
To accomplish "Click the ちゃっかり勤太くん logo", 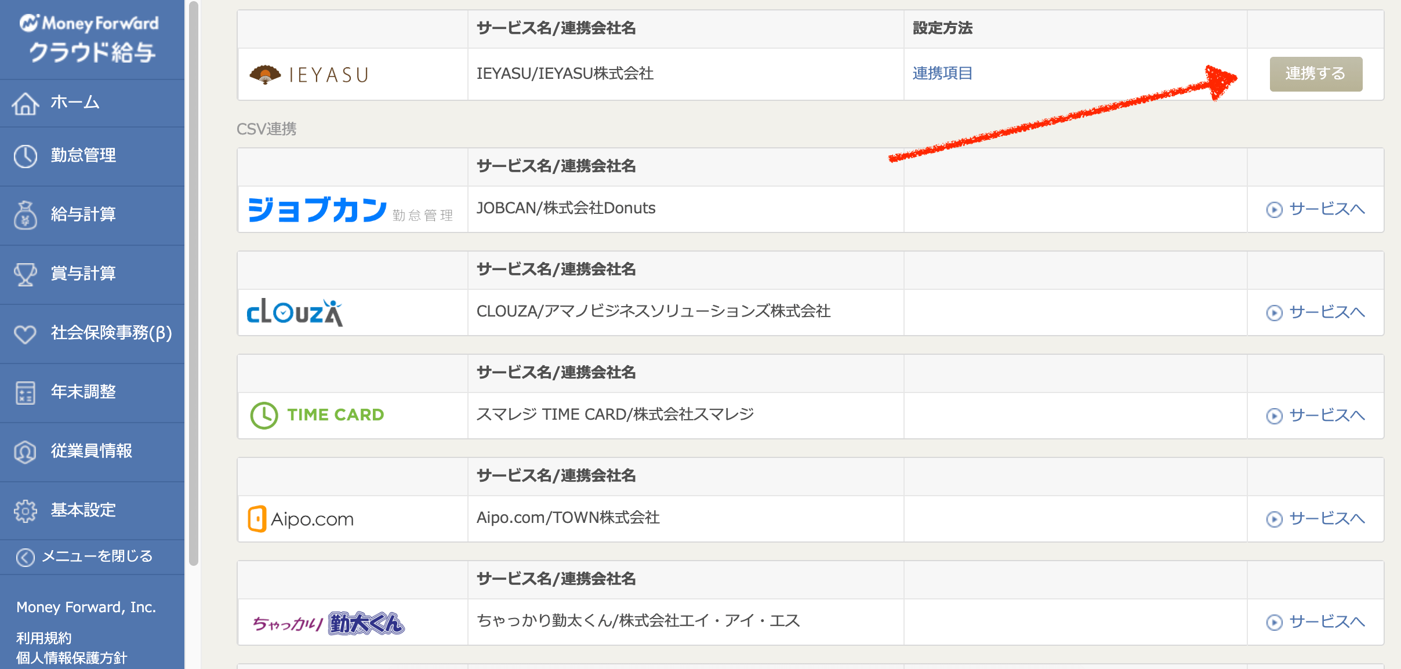I will click(x=328, y=623).
